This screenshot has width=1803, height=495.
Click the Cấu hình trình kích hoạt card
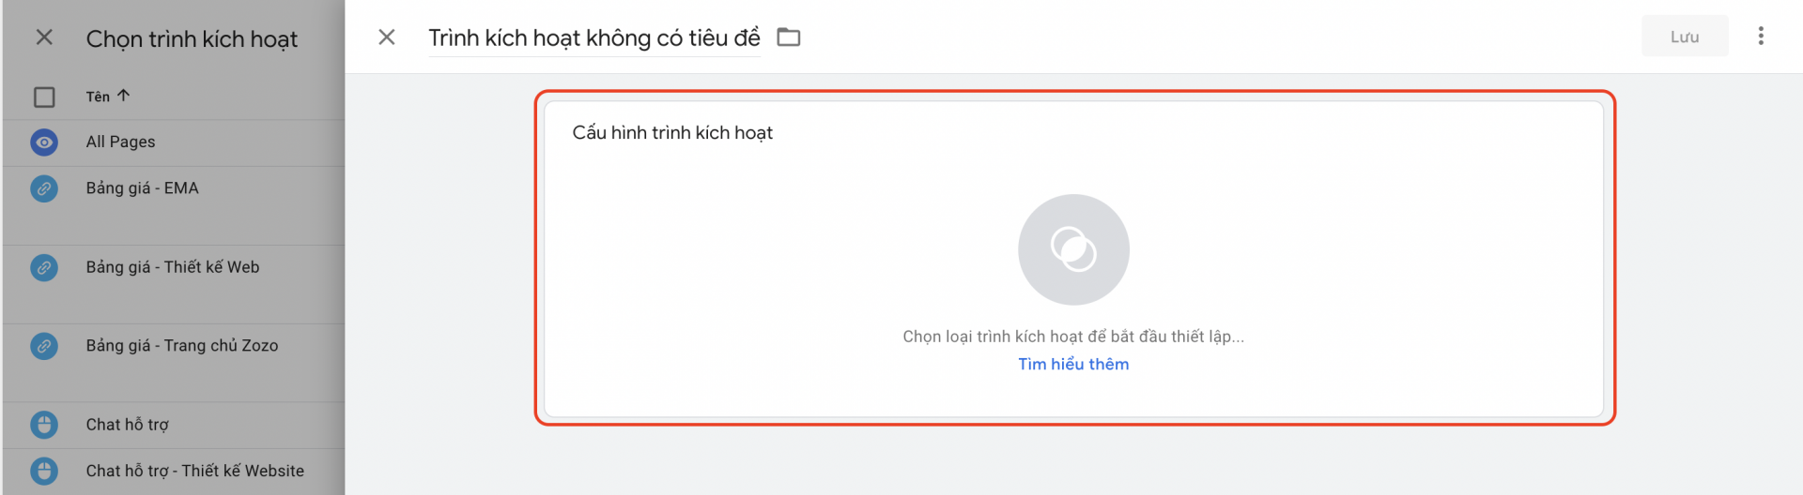point(1073,259)
